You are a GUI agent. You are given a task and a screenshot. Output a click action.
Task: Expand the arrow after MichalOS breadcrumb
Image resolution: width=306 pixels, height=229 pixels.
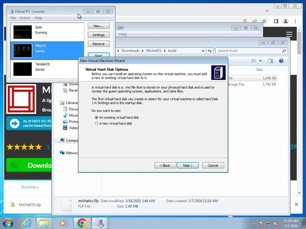pos(165,51)
